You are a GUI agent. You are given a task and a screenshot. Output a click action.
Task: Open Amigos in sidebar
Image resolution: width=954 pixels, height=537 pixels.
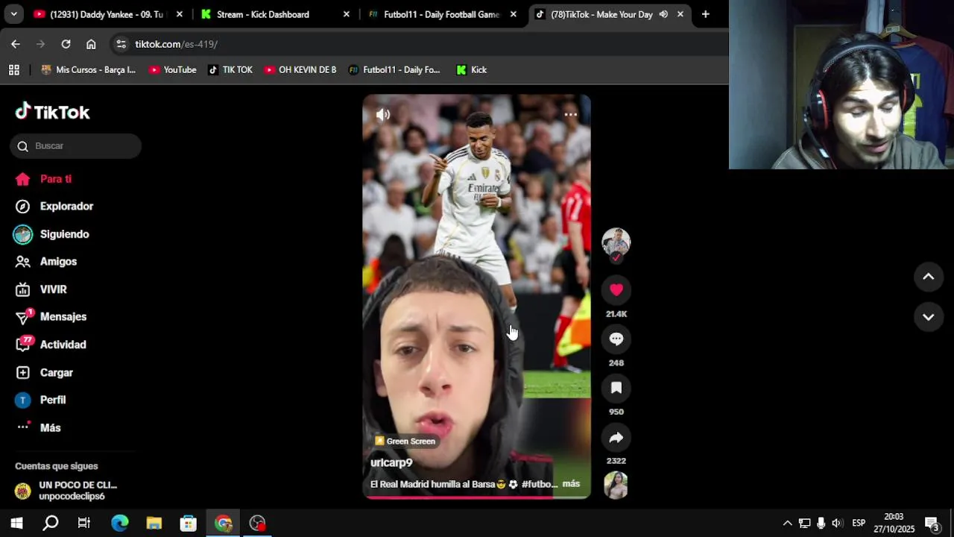46,262
